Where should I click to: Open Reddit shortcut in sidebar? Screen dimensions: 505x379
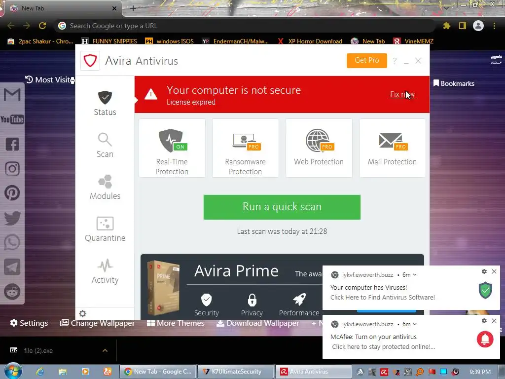coord(12,292)
